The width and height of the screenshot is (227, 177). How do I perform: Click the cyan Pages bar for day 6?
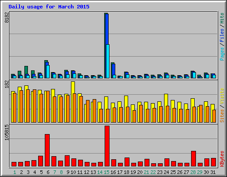coord(48,72)
